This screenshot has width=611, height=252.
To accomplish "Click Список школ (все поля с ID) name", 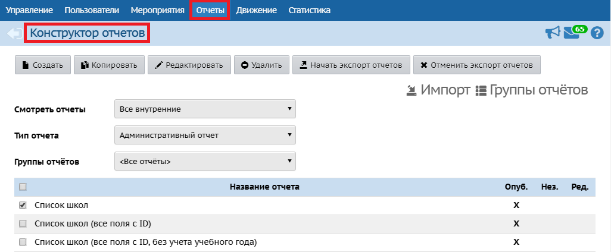I will coord(93,223).
